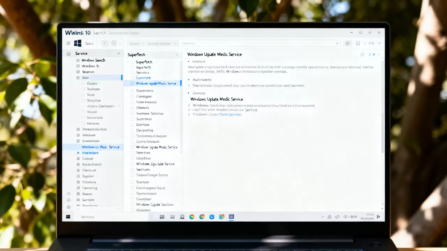Open the search box dropdown chevron
The width and height of the screenshot is (447, 251).
point(337,44)
